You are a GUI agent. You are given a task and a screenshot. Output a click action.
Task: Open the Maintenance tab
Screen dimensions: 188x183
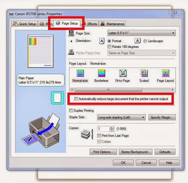pos(112,24)
